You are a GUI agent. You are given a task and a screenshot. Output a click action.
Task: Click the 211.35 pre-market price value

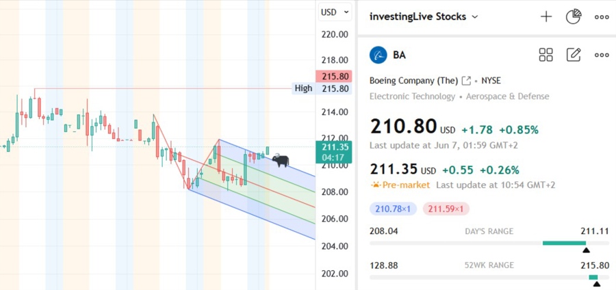point(394,170)
